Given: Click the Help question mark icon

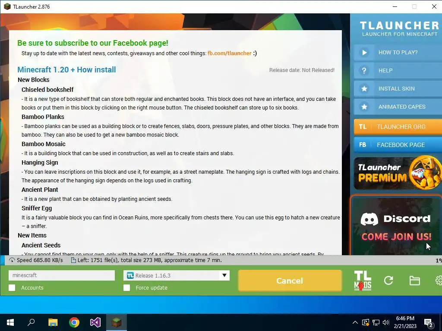Looking at the screenshot, I should click(364, 70).
